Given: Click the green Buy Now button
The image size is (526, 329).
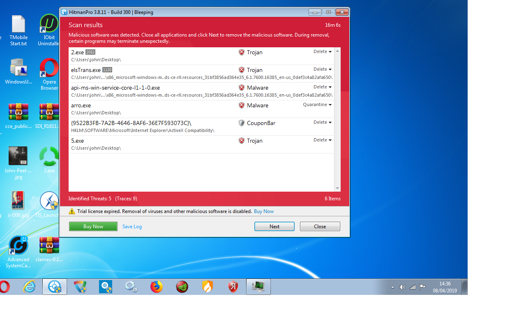Looking at the screenshot, I should click(93, 227).
